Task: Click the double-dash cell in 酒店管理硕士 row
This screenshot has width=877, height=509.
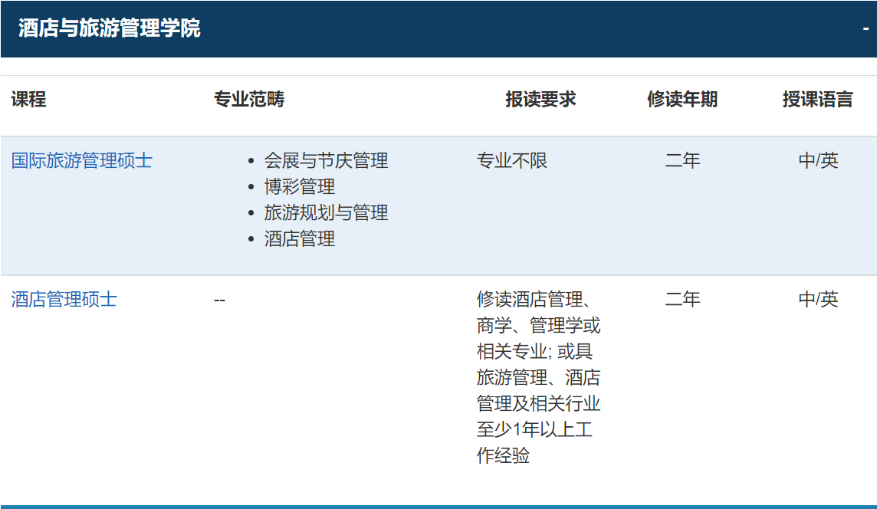Action: (220, 300)
